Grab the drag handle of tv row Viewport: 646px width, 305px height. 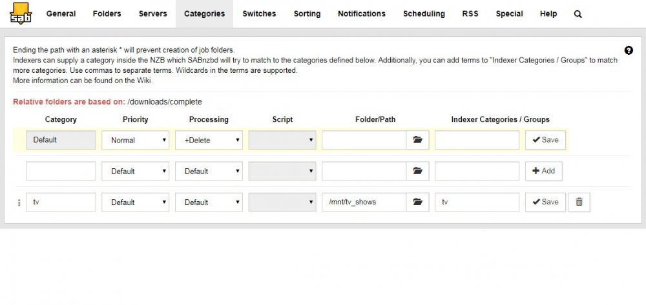click(19, 202)
